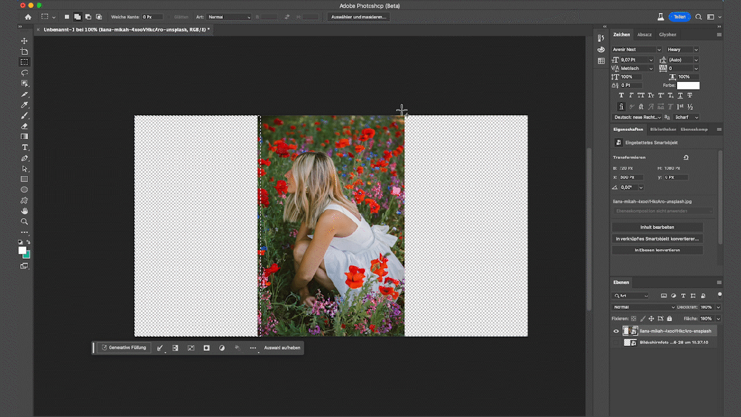The image size is (741, 417).
Task: Toggle lock transparent pixels icon
Action: (x=633, y=319)
